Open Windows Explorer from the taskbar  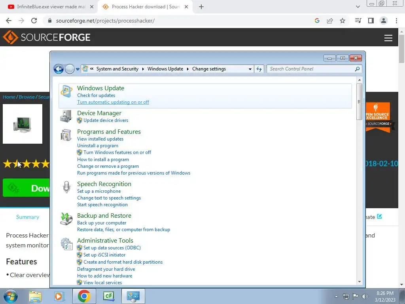click(x=35, y=296)
